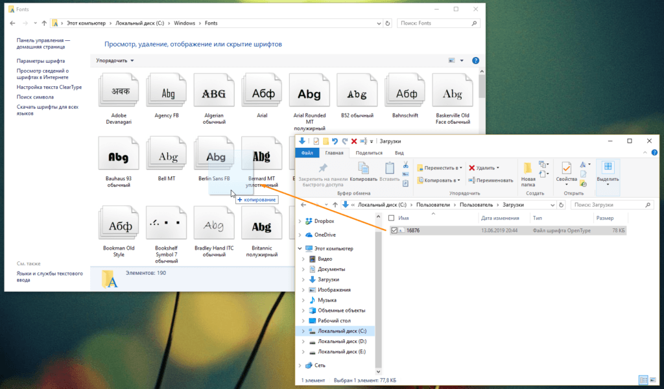
Task: Open Fonts address bar history dropdown
Action: 379,23
